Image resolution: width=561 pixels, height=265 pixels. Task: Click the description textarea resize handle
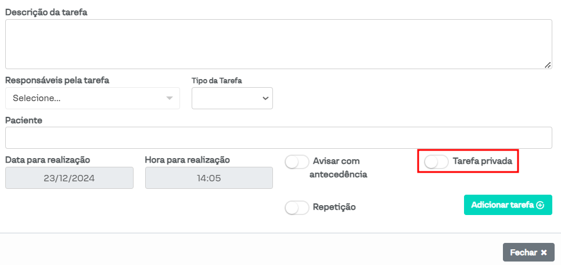pyautogui.click(x=548, y=65)
